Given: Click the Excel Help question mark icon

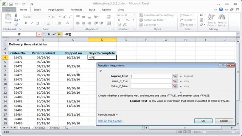Looking at the screenshot, I should pos(221,9).
